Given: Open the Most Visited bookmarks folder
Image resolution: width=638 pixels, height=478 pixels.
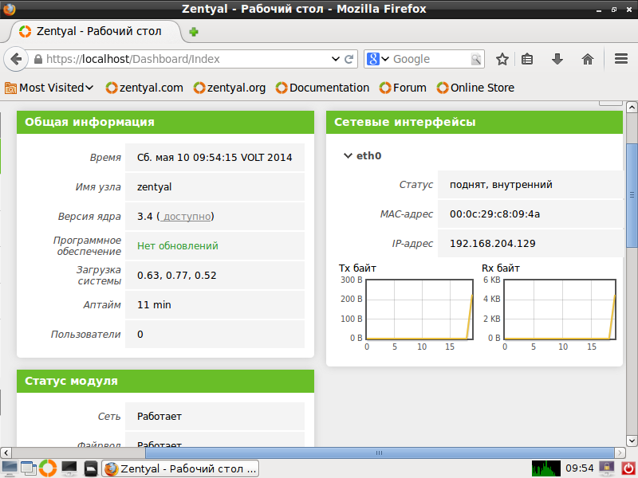Looking at the screenshot, I should pyautogui.click(x=49, y=88).
